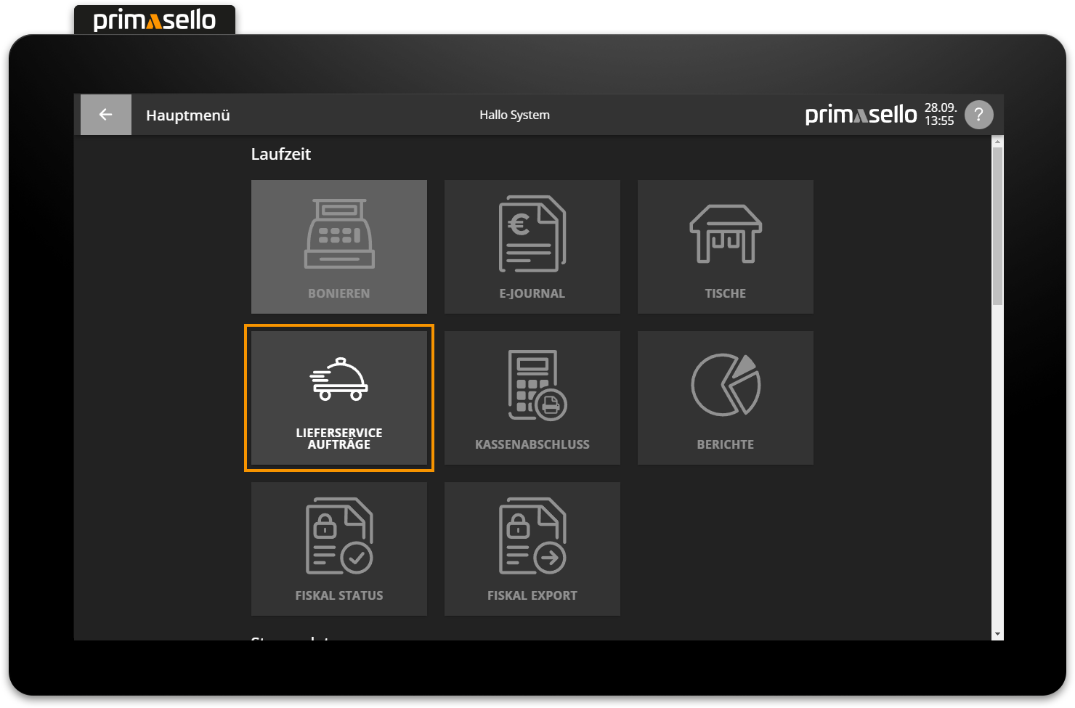Go back using the header arrow button
This screenshot has width=1075, height=708.
coord(105,115)
